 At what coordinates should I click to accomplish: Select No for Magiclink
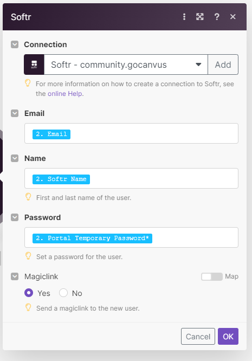(63, 293)
